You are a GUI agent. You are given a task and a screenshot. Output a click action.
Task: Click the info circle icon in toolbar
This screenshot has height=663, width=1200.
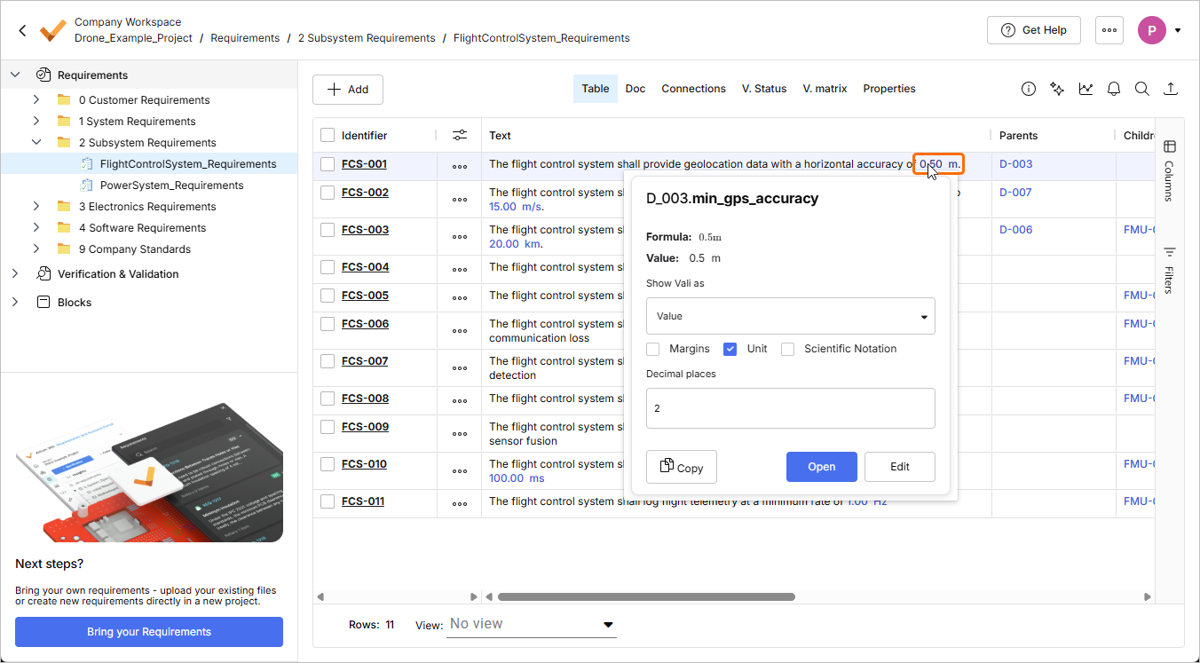point(1029,89)
